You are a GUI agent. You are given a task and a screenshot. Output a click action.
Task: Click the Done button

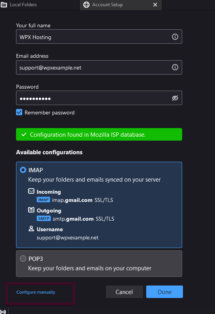(x=165, y=292)
